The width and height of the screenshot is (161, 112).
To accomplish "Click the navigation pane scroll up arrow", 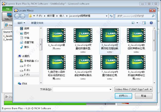I will tap(41, 28).
